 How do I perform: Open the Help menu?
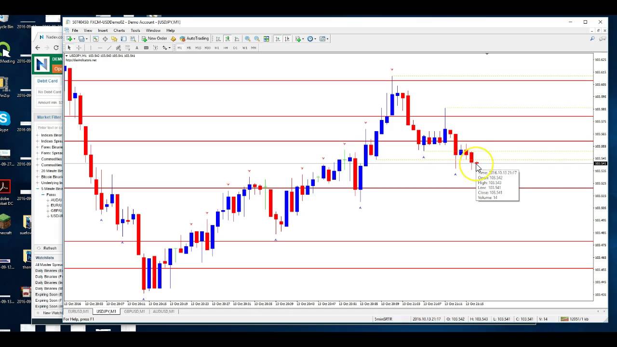pyautogui.click(x=171, y=30)
